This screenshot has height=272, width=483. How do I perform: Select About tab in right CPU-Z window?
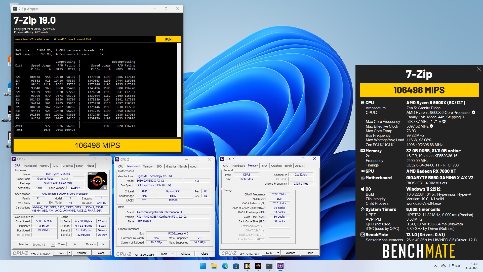click(299, 166)
